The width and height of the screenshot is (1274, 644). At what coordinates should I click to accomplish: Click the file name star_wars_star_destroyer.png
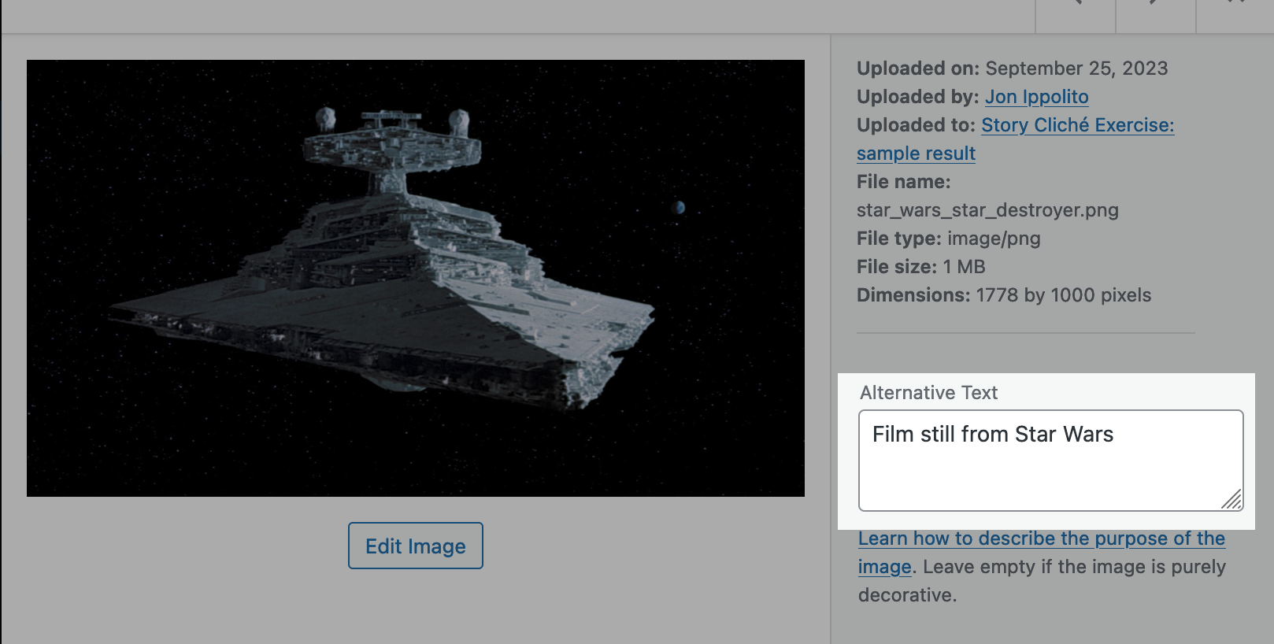[x=987, y=210]
